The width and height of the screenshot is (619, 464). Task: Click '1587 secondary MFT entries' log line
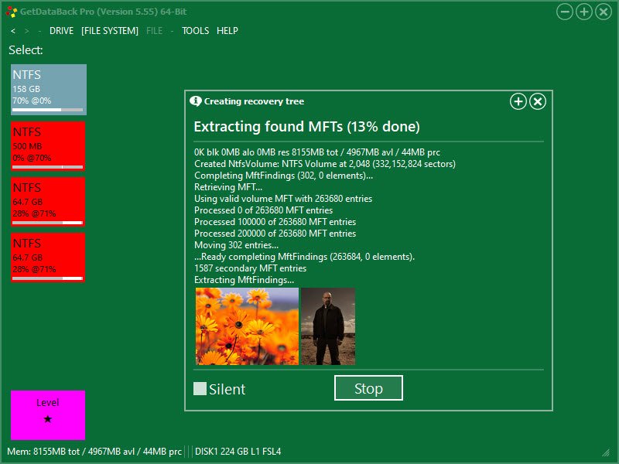pyautogui.click(x=250, y=268)
